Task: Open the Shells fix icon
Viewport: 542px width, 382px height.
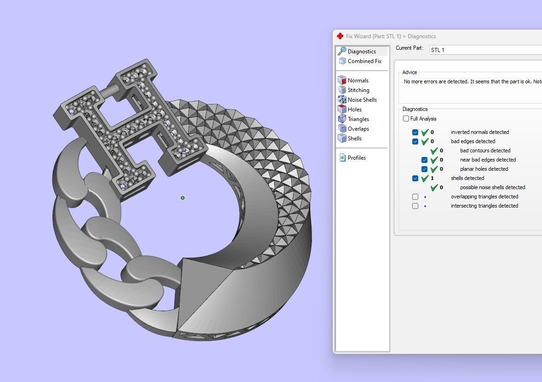Action: 342,138
